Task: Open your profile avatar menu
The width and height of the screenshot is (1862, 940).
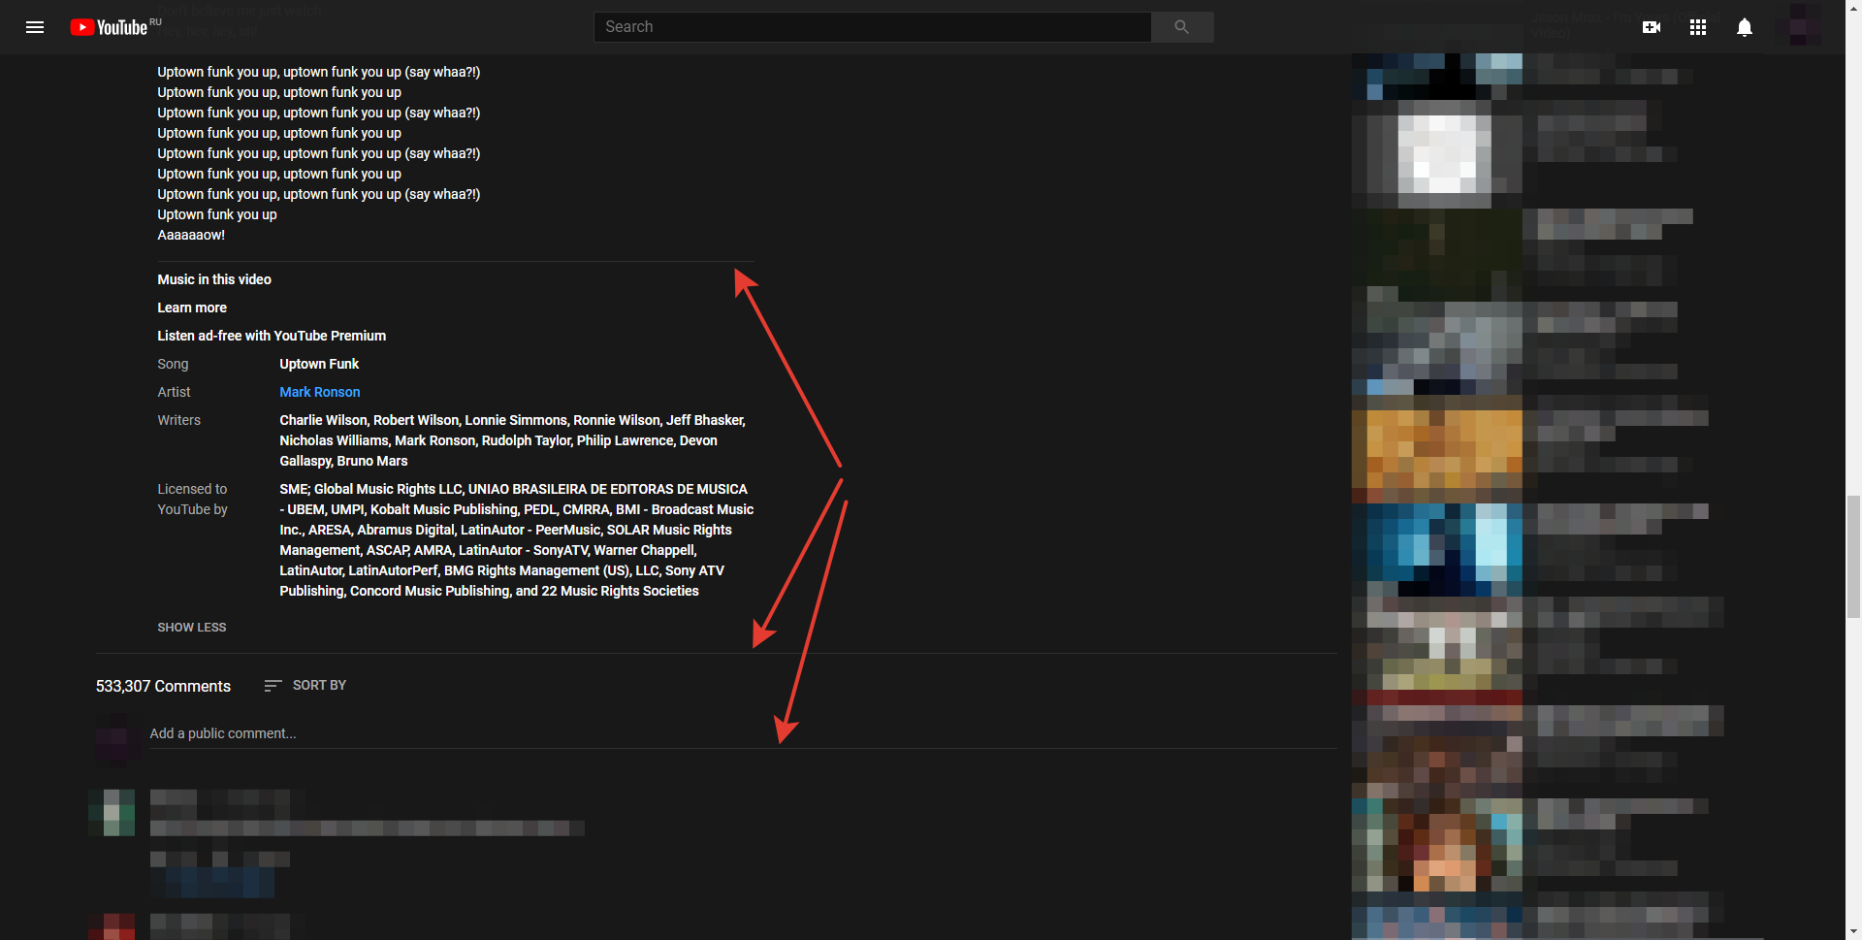Action: click(x=1804, y=27)
